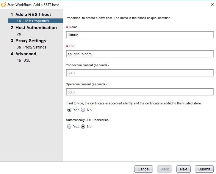Focus the Name field containing Github
This screenshot has height=174, width=216.
[x=140, y=35]
